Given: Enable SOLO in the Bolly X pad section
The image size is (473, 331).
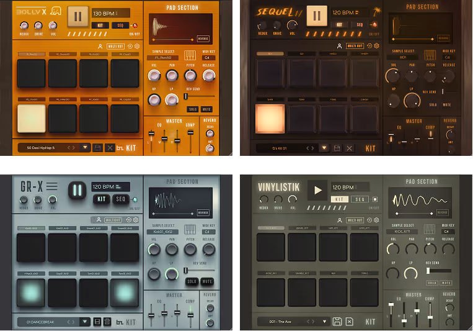Looking at the screenshot, I should [193, 109].
